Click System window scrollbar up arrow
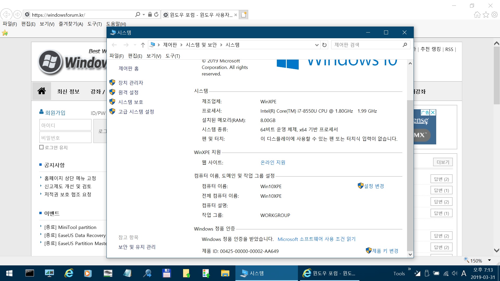500x281 pixels. (x=410, y=63)
